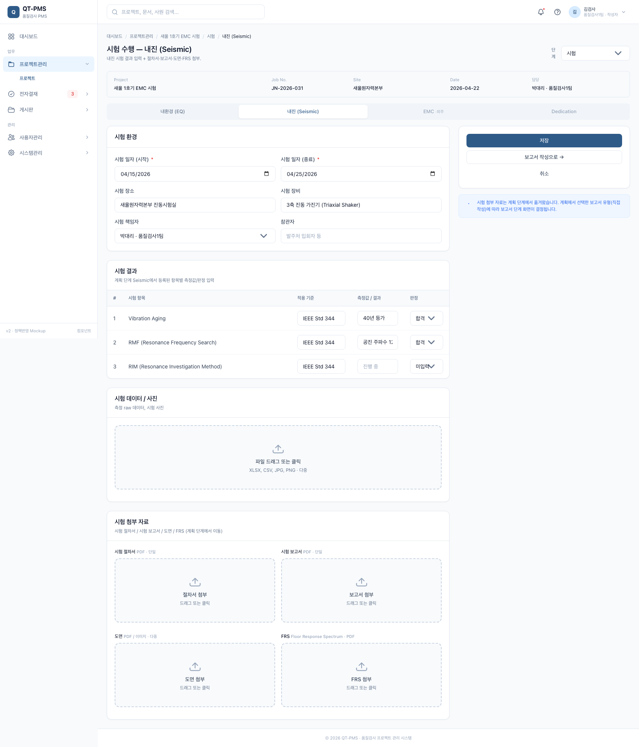Viewport: 639px width, 747px height.
Task: Expand the 게시판 menu chevron
Action: tap(87, 110)
